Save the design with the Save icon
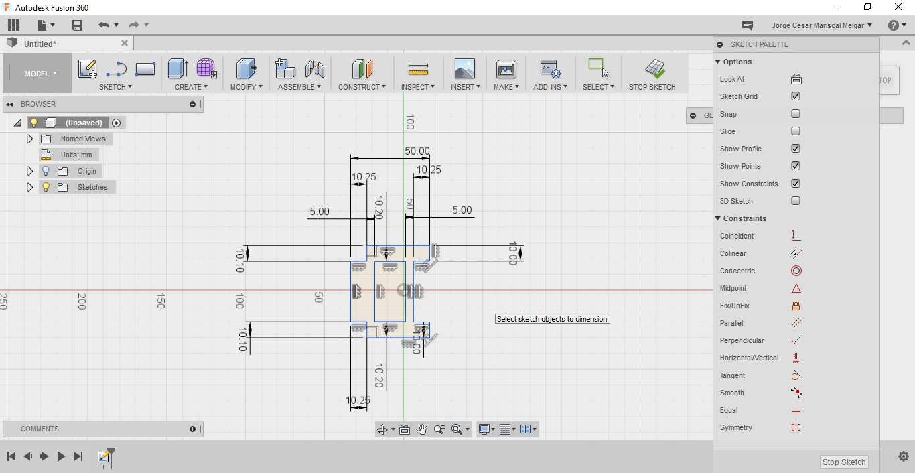 (77, 25)
